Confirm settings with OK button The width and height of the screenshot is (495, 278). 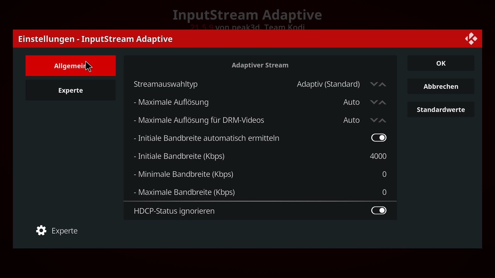click(x=441, y=63)
